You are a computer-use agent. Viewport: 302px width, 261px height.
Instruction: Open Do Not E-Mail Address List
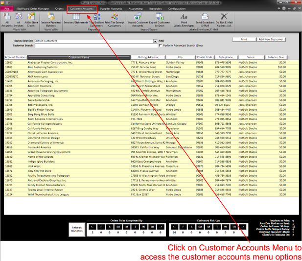click(x=224, y=20)
